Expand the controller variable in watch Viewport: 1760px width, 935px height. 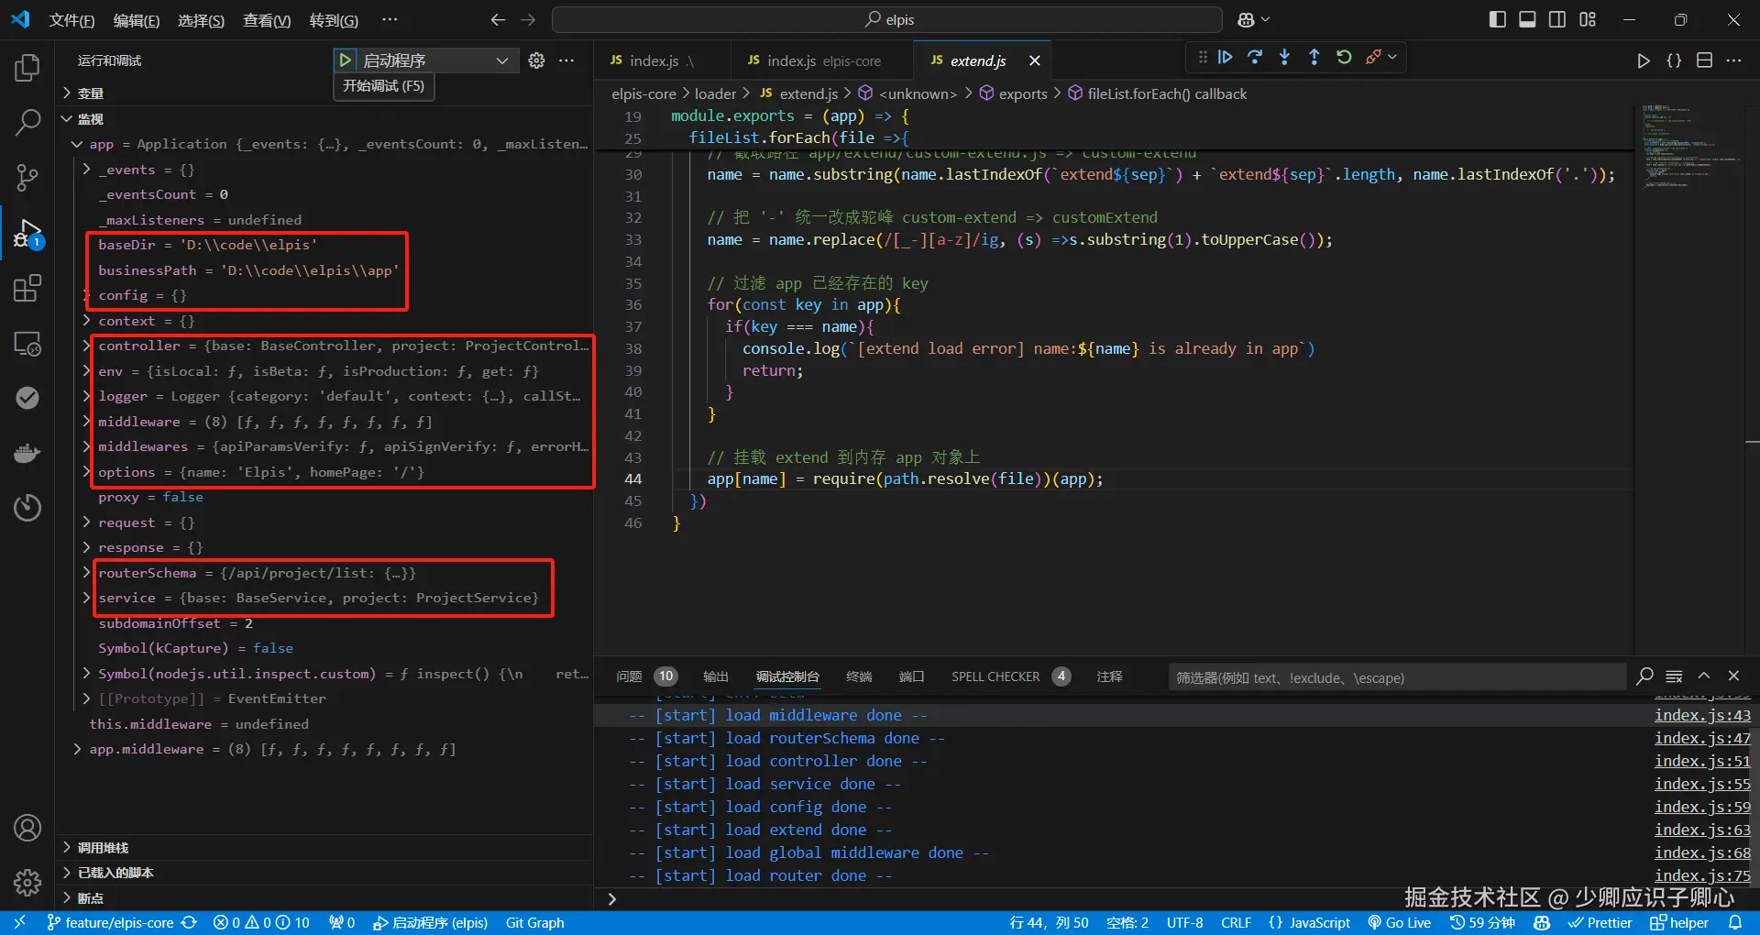87,346
